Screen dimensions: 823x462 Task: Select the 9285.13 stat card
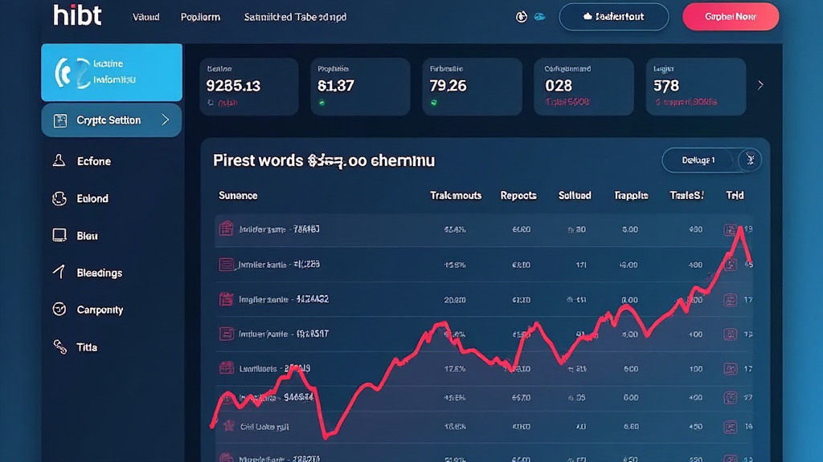(x=248, y=86)
